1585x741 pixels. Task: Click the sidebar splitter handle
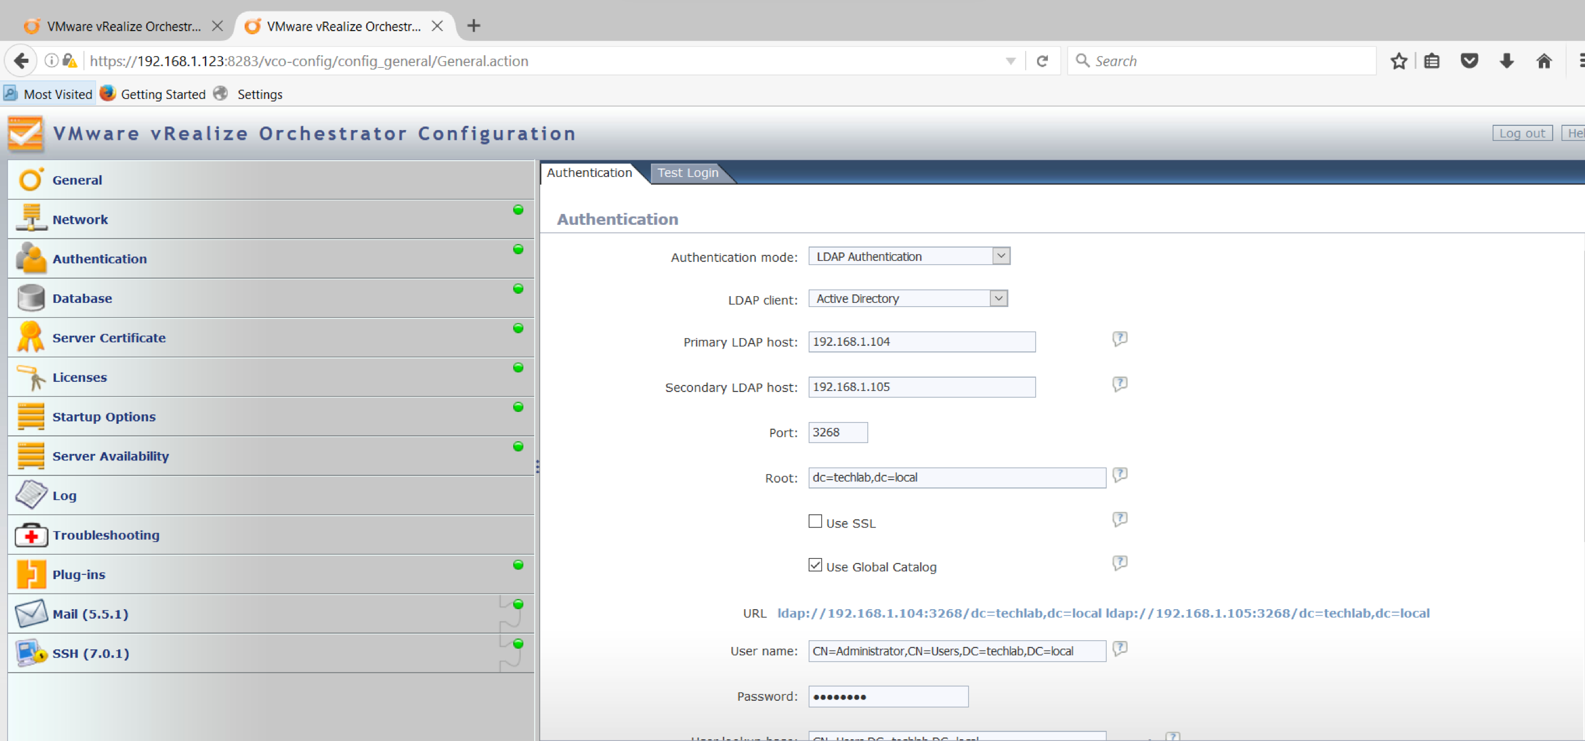(x=537, y=466)
